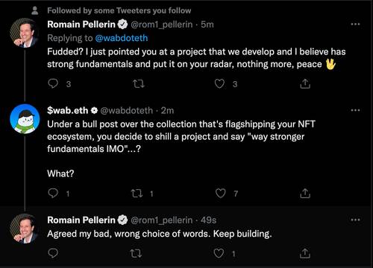
Task: Open $wab.eth snowman avatar
Action: point(25,119)
